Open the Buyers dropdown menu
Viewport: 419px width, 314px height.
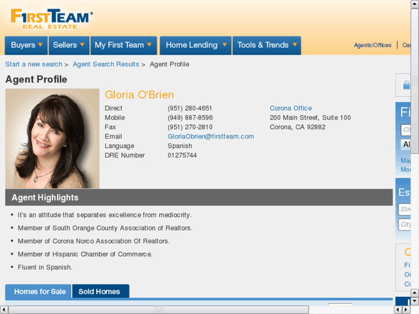pyautogui.click(x=26, y=45)
